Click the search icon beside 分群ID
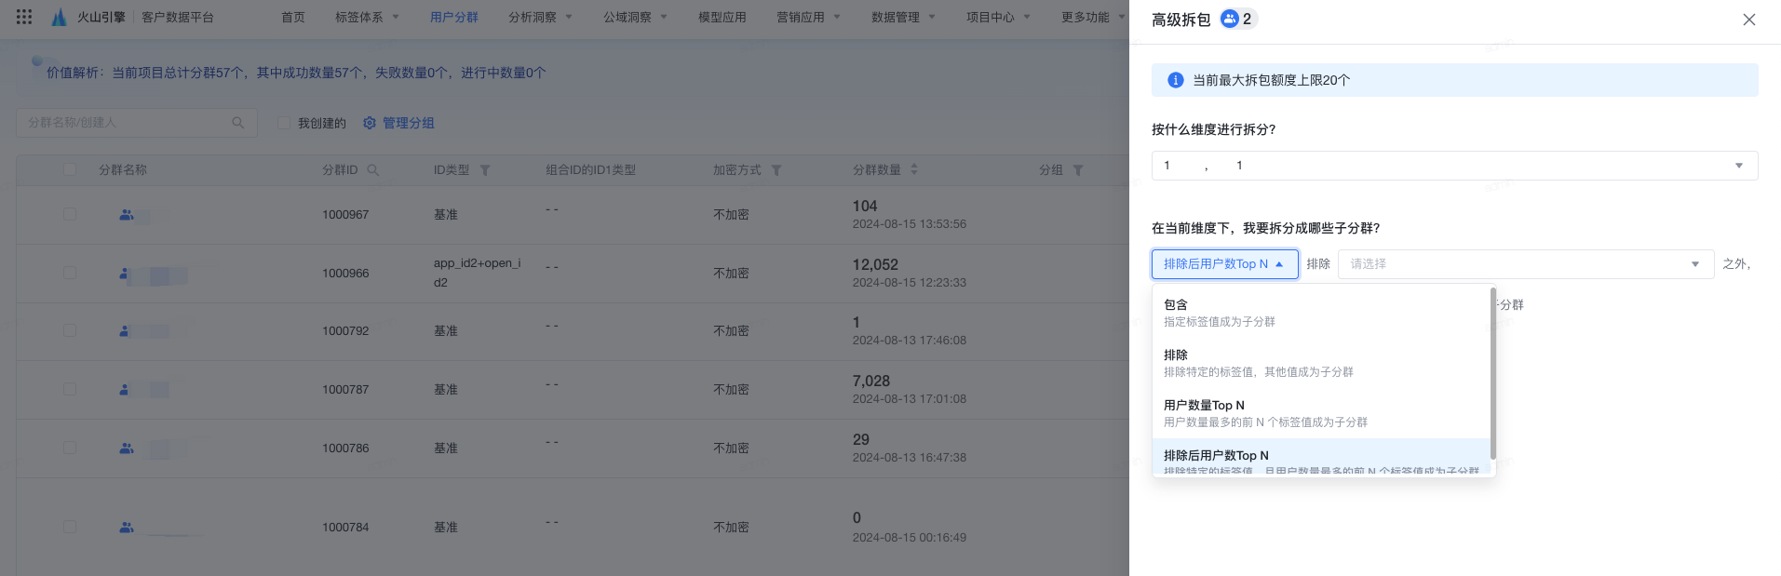The width and height of the screenshot is (1781, 576). click(x=373, y=170)
